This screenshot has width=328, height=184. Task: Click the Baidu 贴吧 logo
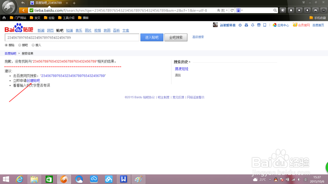click(x=19, y=28)
